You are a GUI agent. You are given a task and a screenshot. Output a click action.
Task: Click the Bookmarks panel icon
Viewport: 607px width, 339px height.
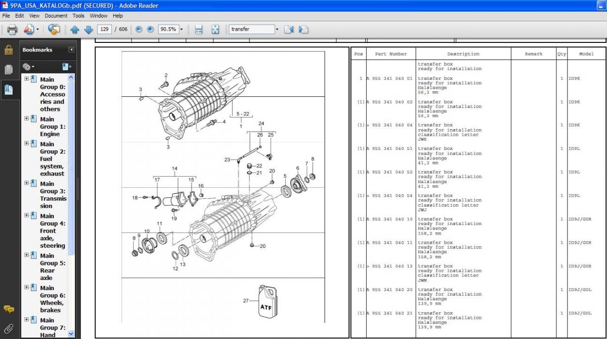click(x=9, y=90)
